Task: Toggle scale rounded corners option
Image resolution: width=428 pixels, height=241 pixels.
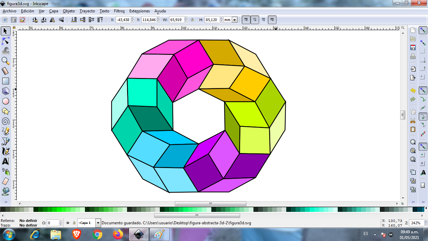Action: 255,20
